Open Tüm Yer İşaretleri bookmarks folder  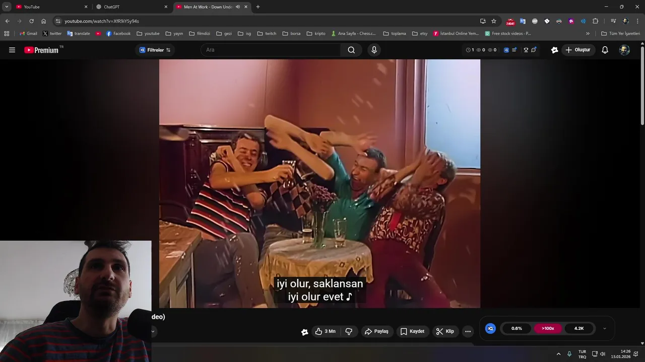coord(620,34)
